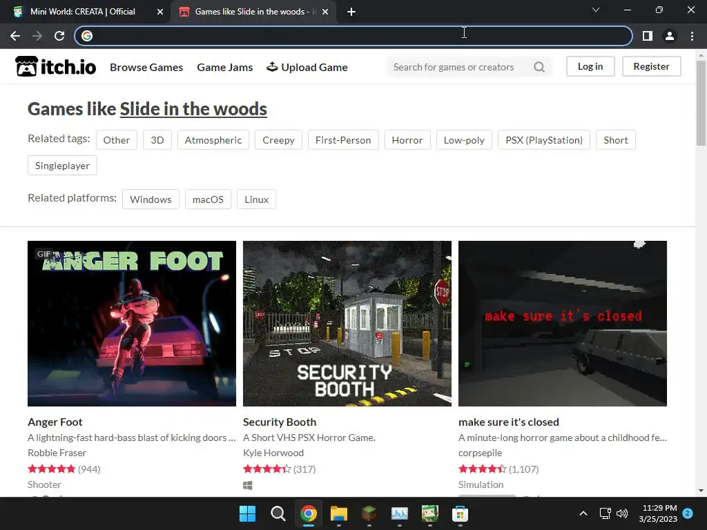The image size is (707, 530).
Task: Open the Minecraft block icon in taskbar
Action: pos(369,513)
